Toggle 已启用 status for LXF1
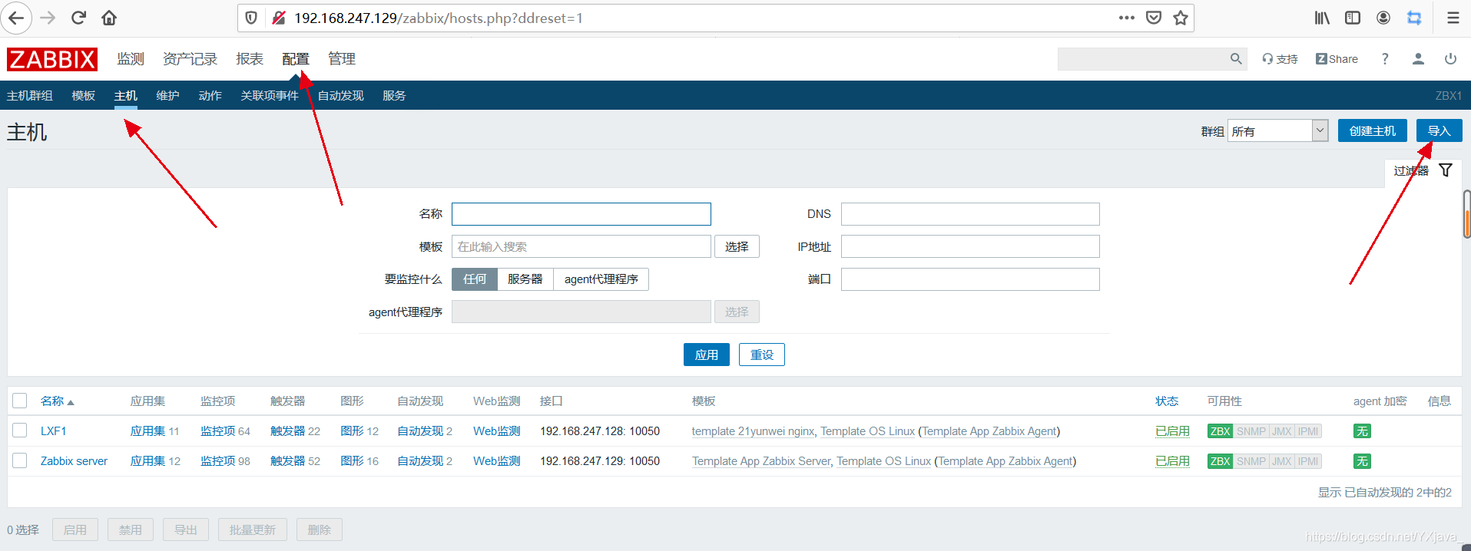This screenshot has height=551, width=1471. (x=1172, y=431)
